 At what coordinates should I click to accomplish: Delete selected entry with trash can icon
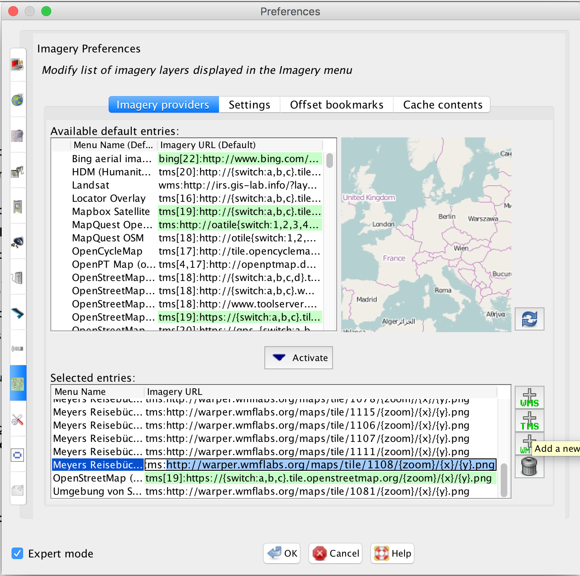[529, 467]
